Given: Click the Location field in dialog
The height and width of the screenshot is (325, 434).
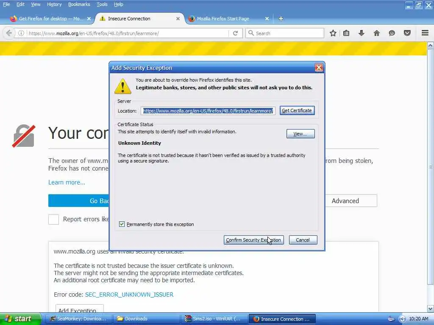Looking at the screenshot, I should (208, 111).
